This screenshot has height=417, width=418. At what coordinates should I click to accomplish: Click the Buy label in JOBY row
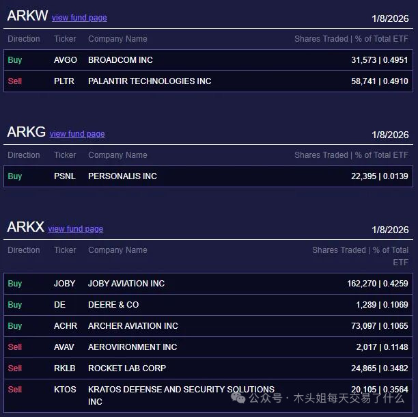click(x=14, y=284)
